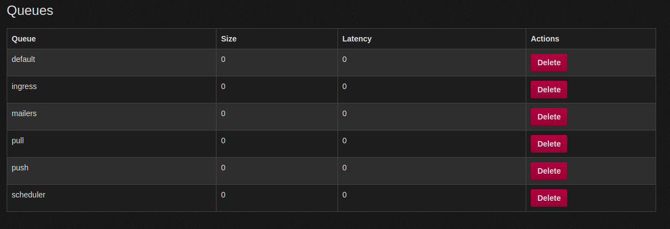Click the Queue column header

[24, 39]
